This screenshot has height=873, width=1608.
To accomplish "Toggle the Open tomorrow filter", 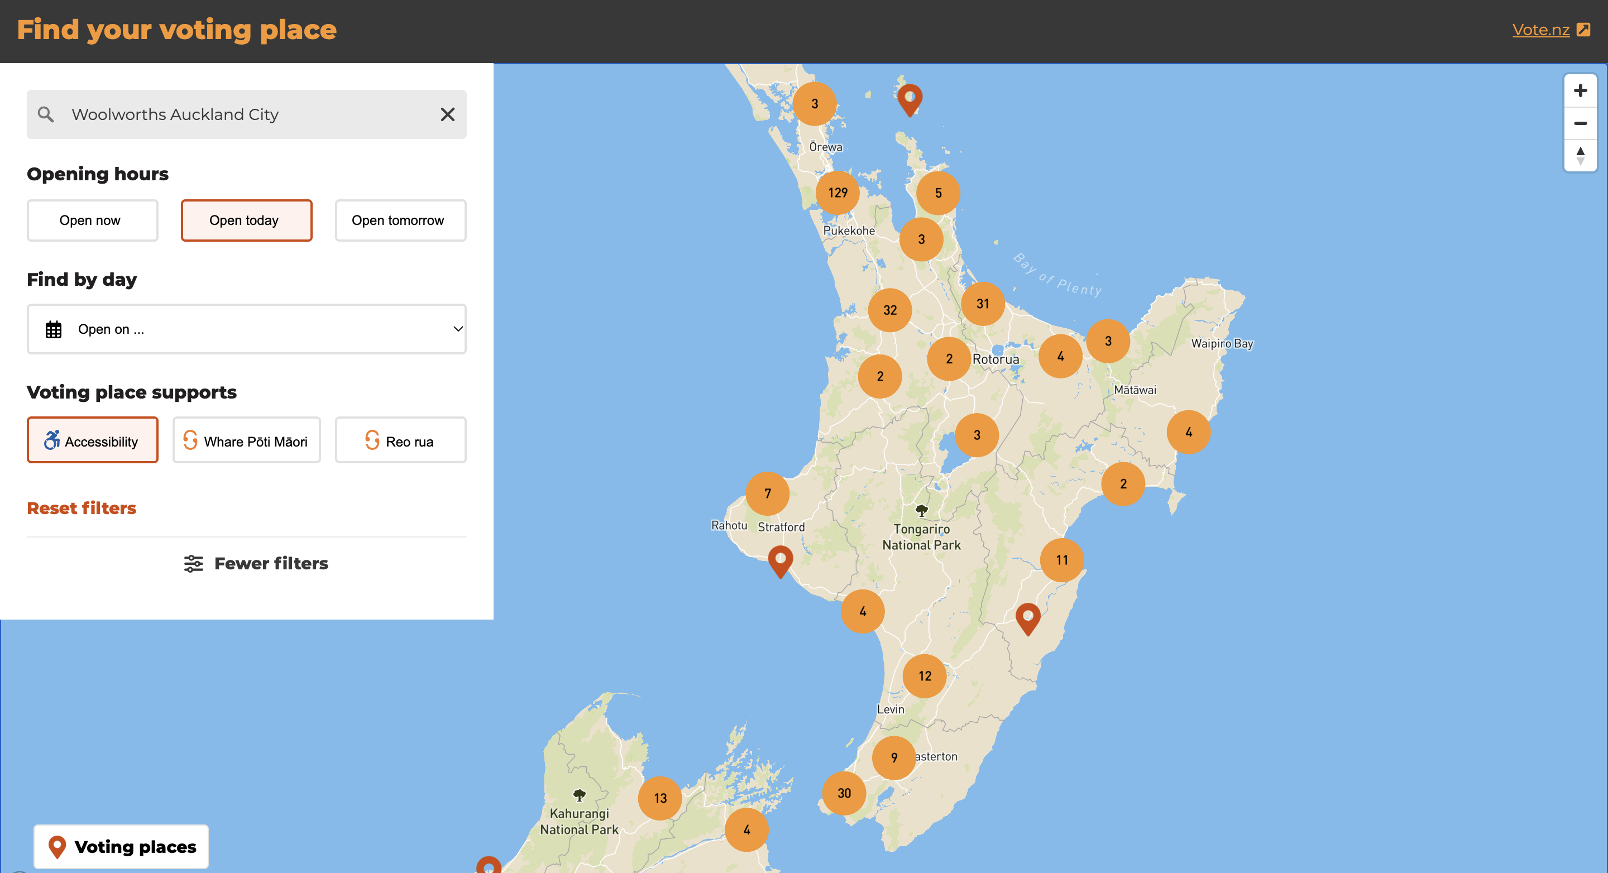I will 401,220.
